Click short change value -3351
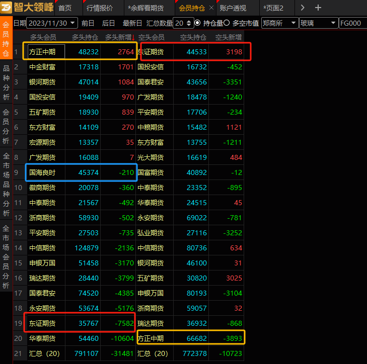This screenshot has height=364, width=367. [233, 82]
